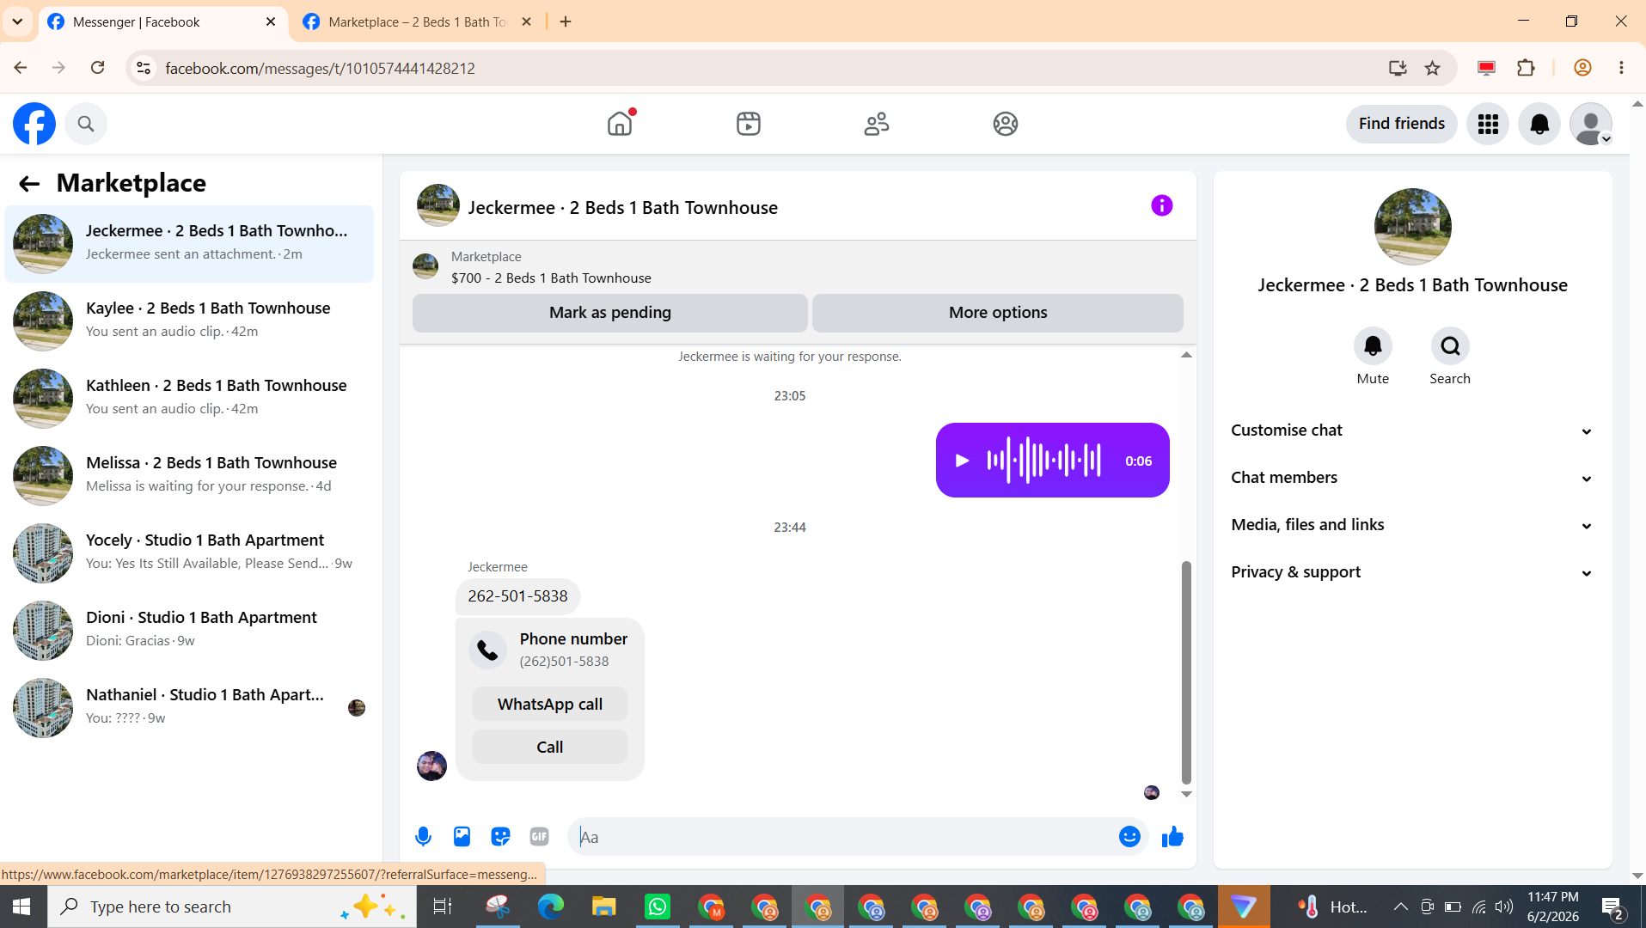Image resolution: width=1646 pixels, height=928 pixels.
Task: Reload the page
Action: (98, 68)
